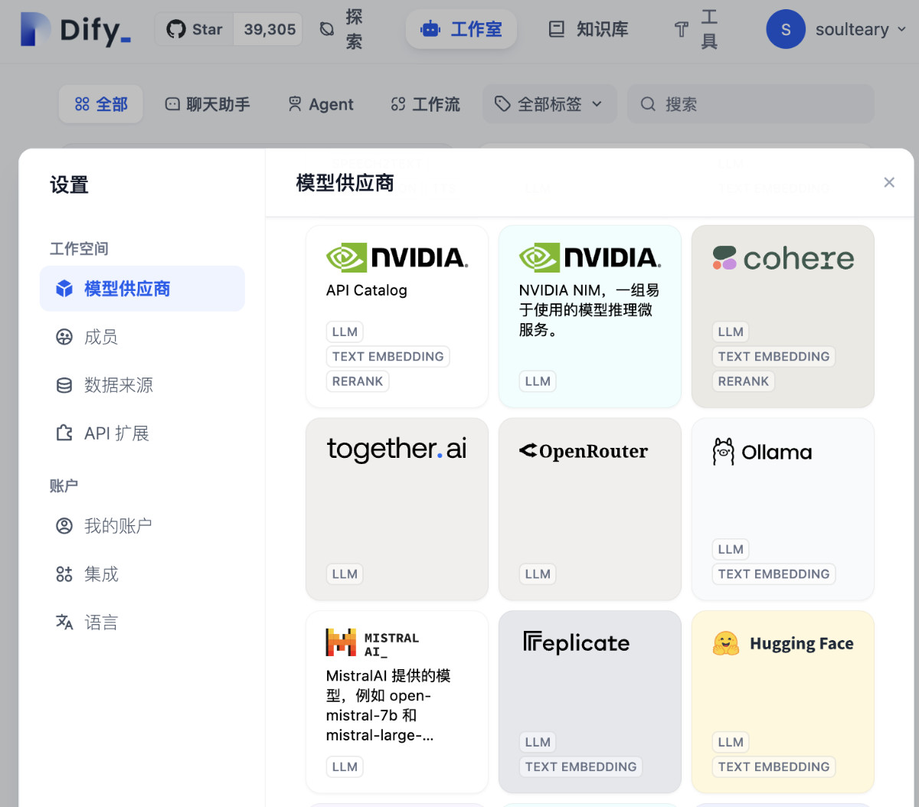Click TEXT EMBEDDING tag on Replicate card
Screen dimensions: 919x807
581,767
